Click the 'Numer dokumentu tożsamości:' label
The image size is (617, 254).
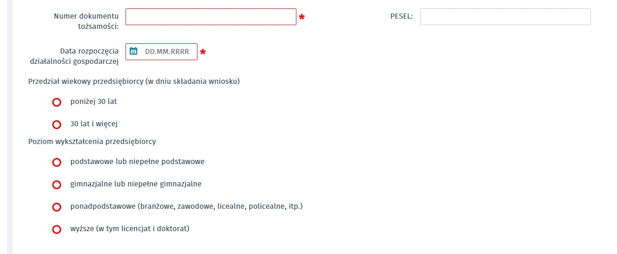click(x=86, y=21)
